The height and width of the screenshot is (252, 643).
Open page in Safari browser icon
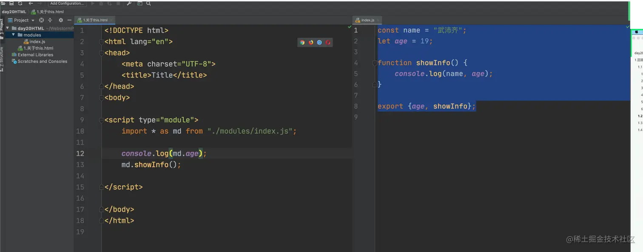pos(319,42)
